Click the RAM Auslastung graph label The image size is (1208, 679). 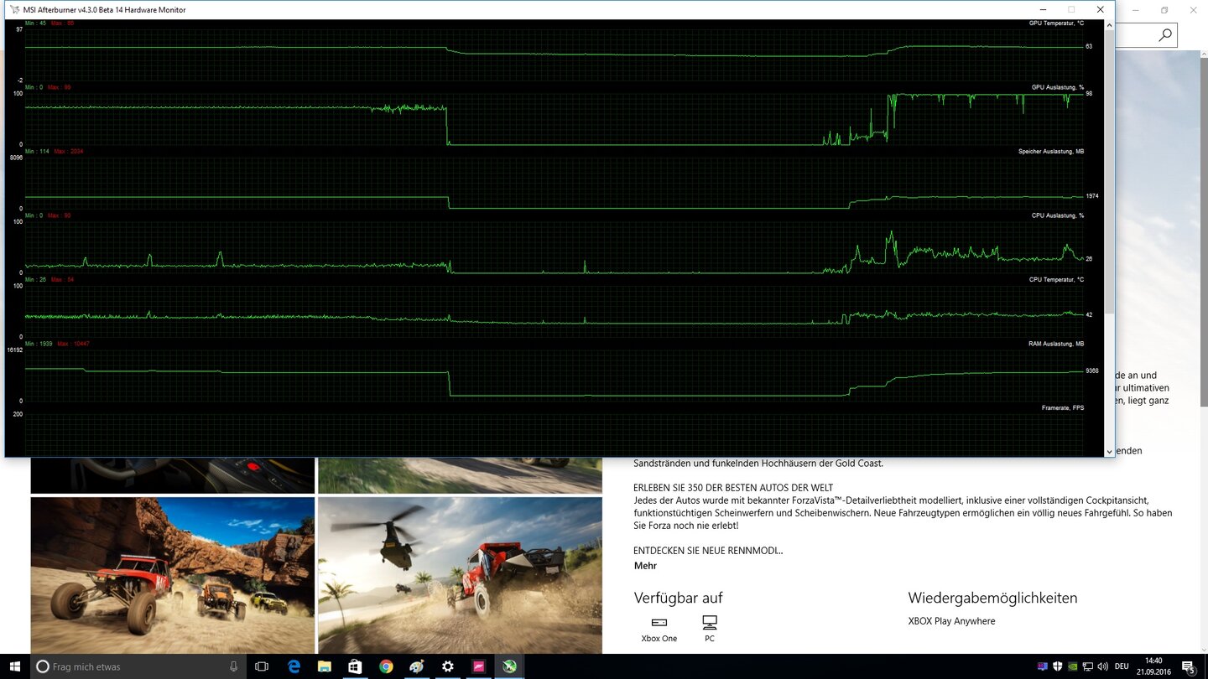point(1056,344)
